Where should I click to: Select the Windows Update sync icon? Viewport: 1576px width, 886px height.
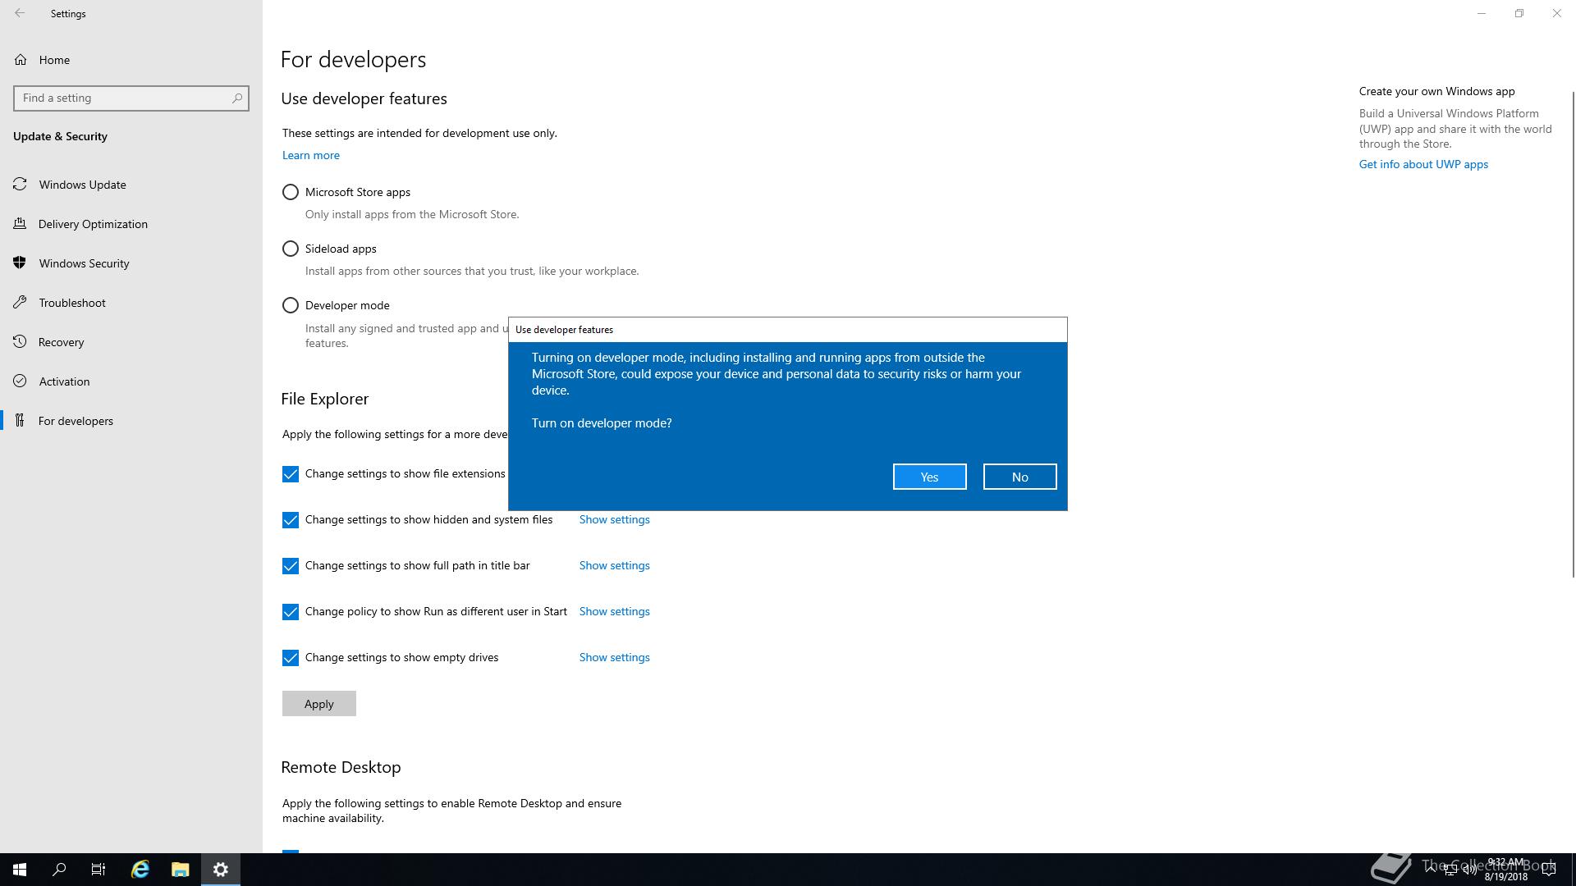coord(21,185)
